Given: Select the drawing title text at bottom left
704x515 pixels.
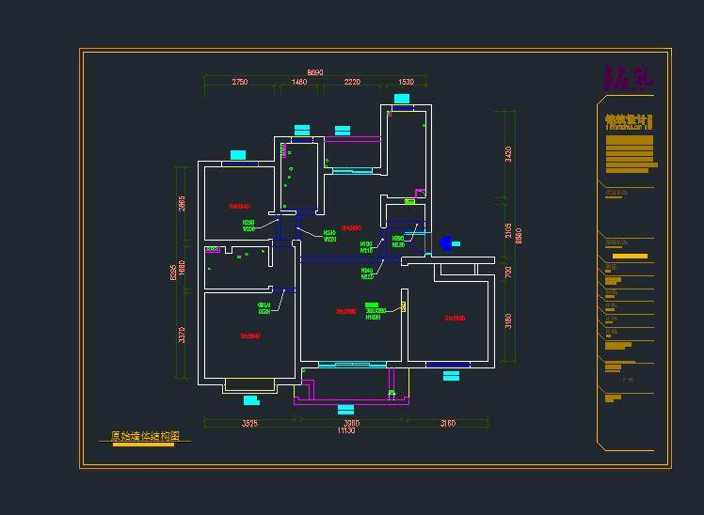Looking at the screenshot, I should (x=145, y=437).
